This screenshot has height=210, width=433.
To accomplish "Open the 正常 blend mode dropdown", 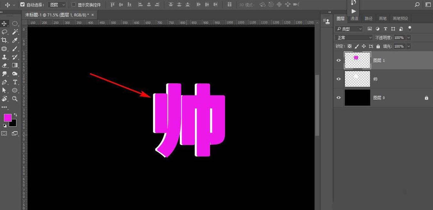I will pos(353,38).
